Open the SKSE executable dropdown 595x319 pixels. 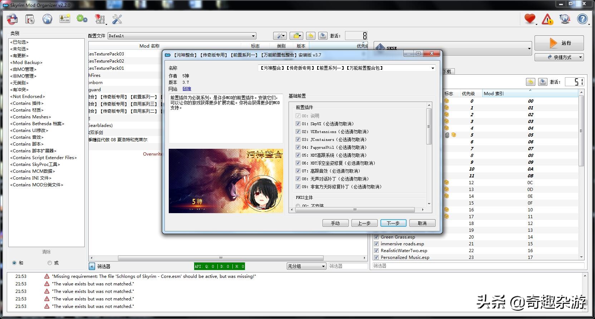click(x=453, y=48)
